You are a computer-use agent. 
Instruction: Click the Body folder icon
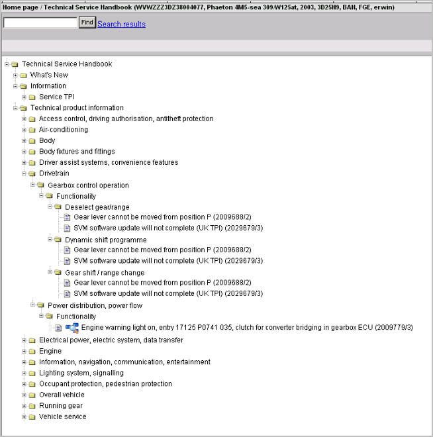pos(32,141)
